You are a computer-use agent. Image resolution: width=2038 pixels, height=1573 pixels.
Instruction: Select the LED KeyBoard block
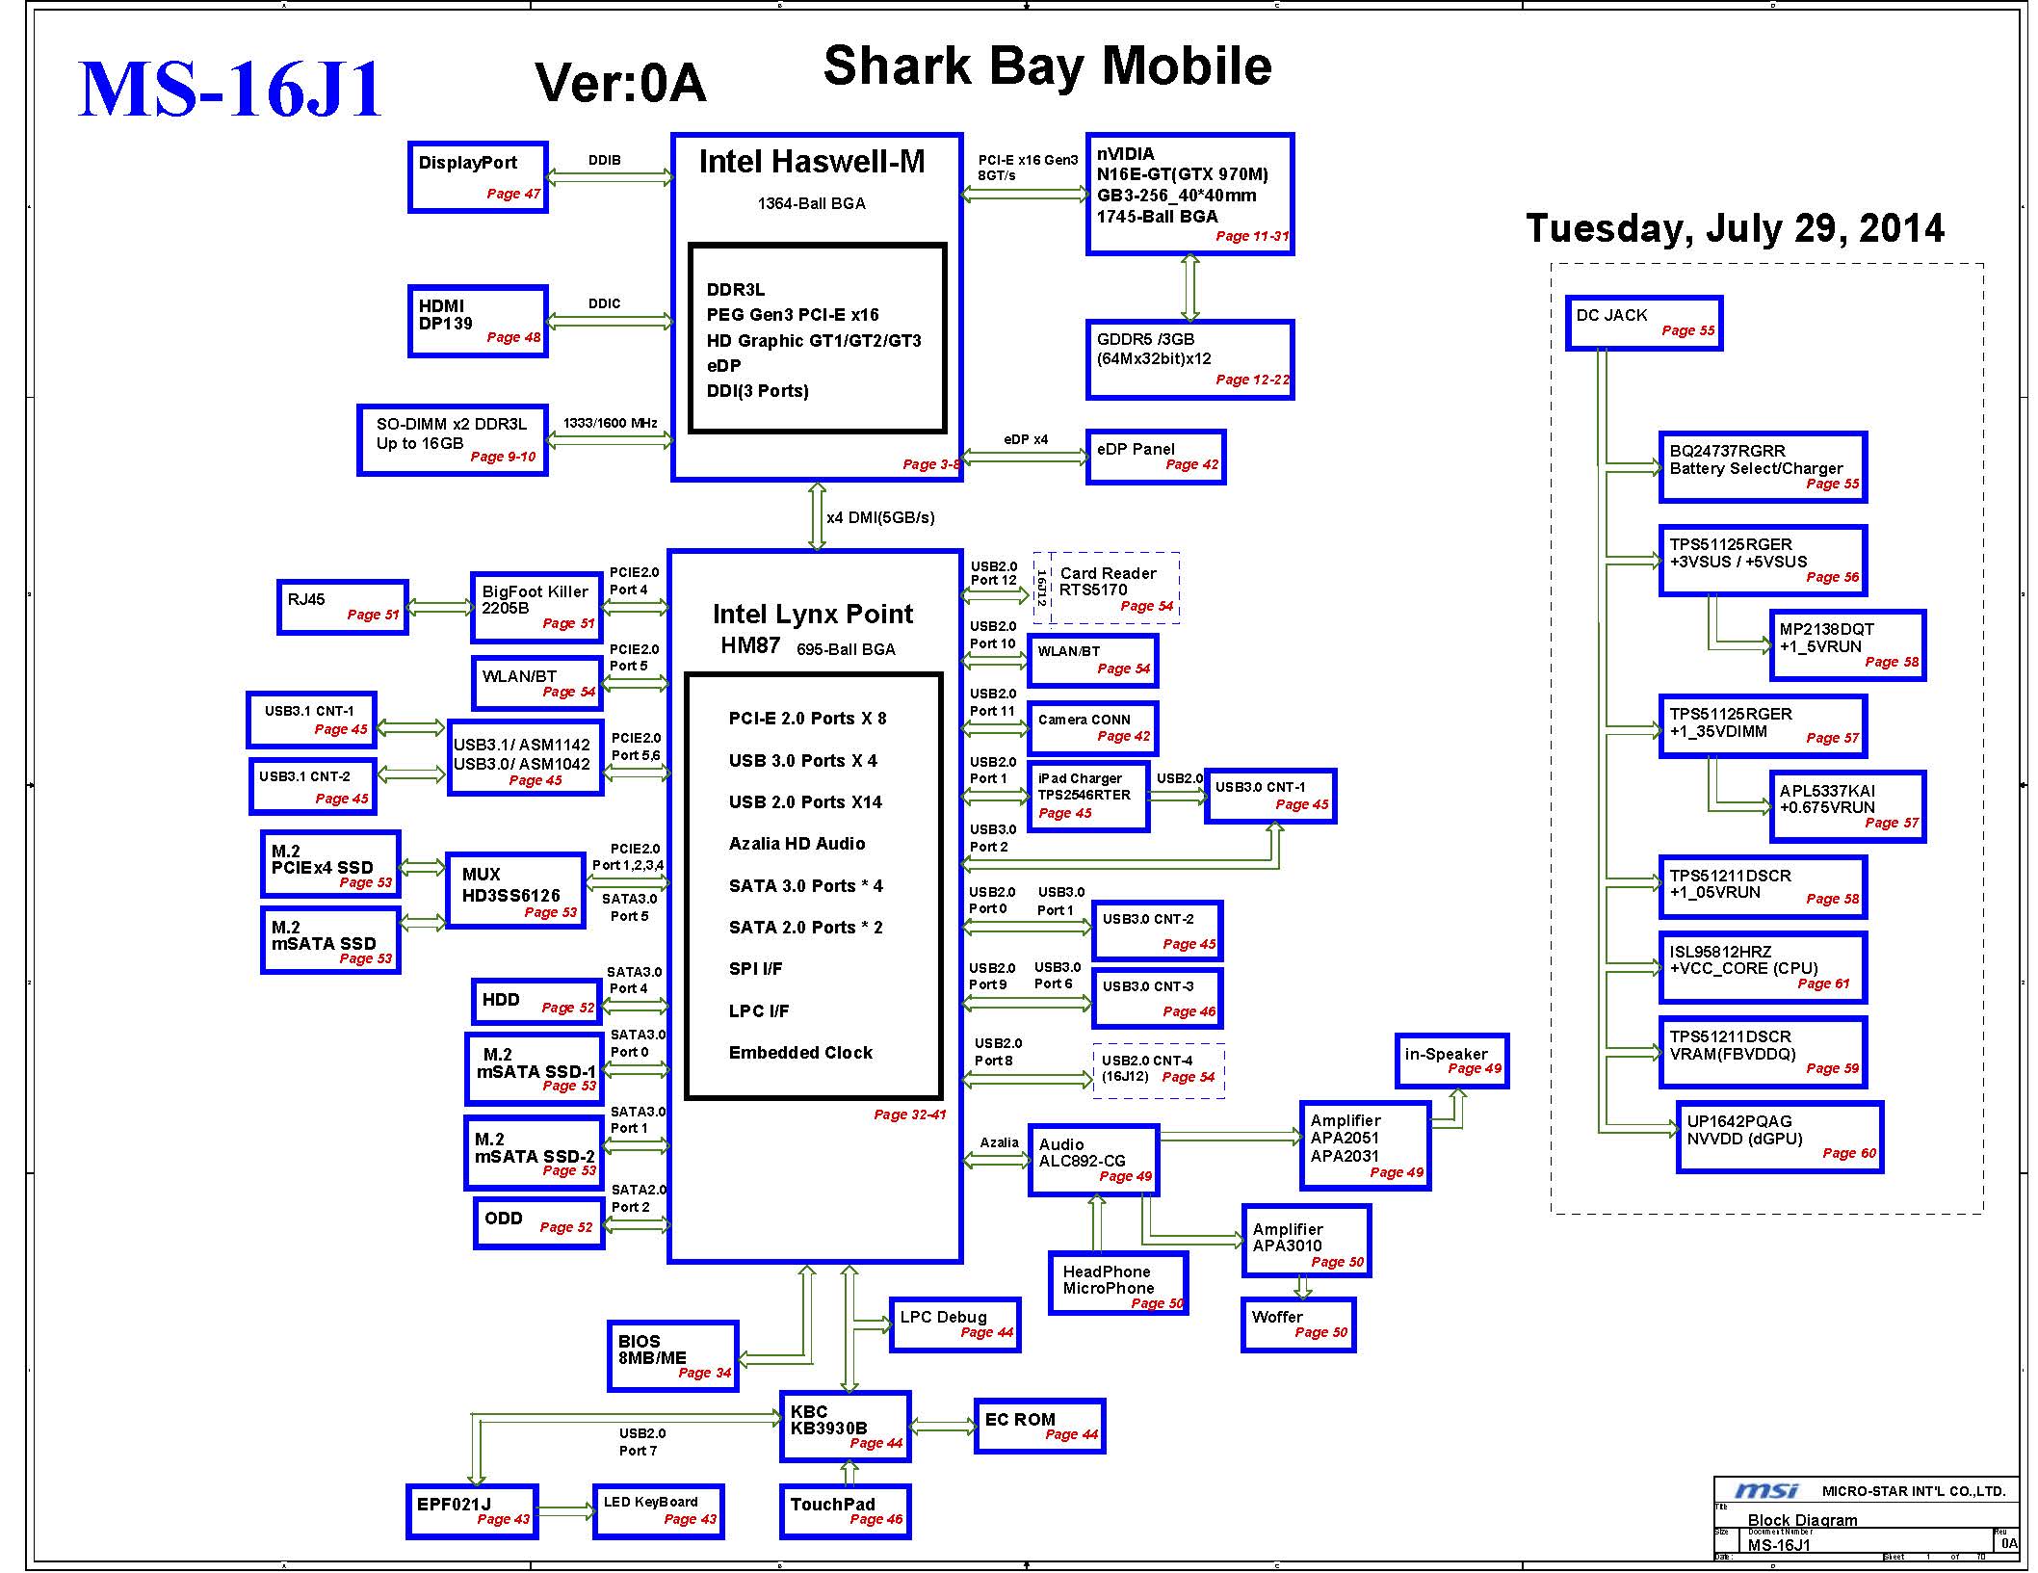click(x=659, y=1511)
